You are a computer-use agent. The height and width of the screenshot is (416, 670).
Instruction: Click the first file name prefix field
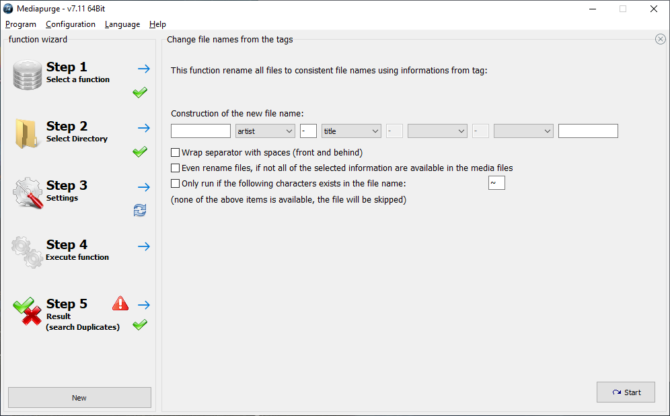point(201,131)
